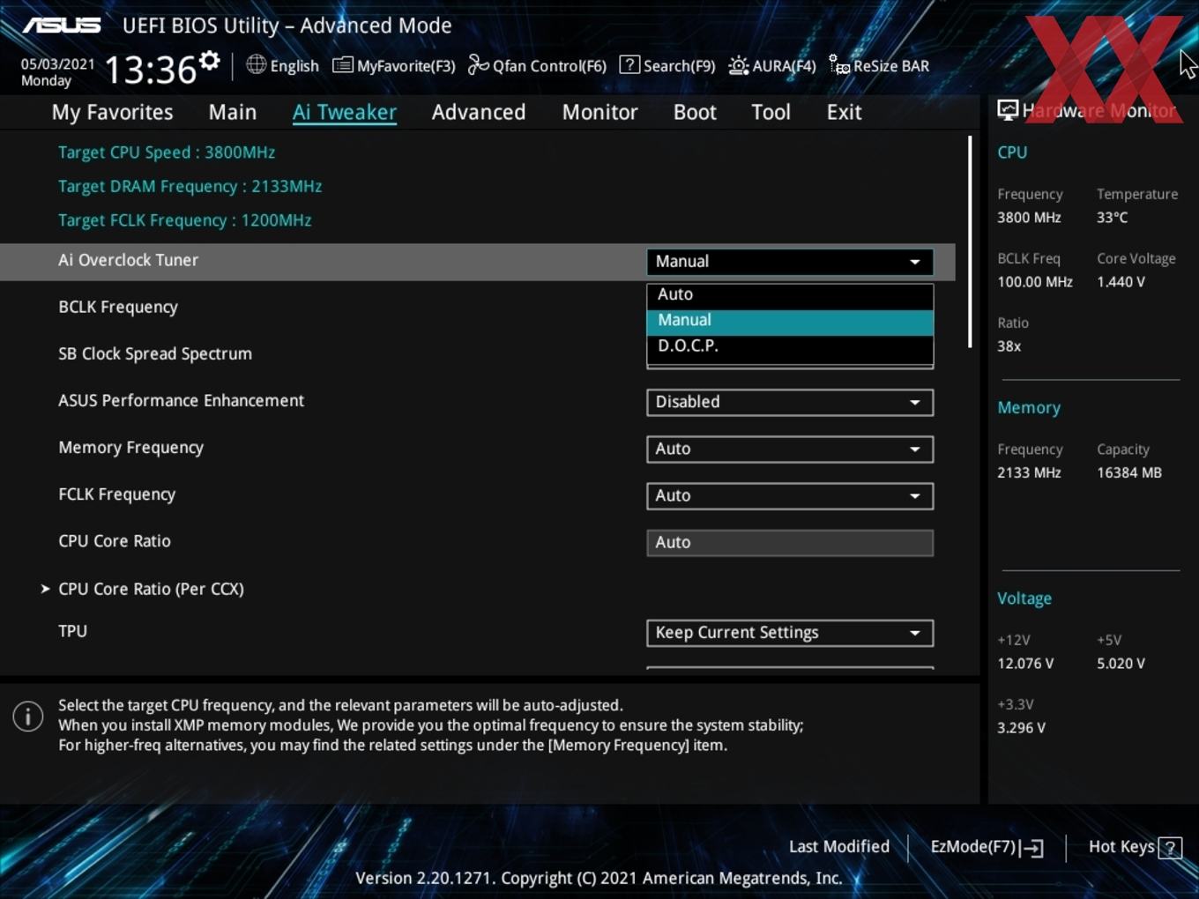The image size is (1199, 899).
Task: Select the BCLK Frequency row label
Action: point(118,307)
